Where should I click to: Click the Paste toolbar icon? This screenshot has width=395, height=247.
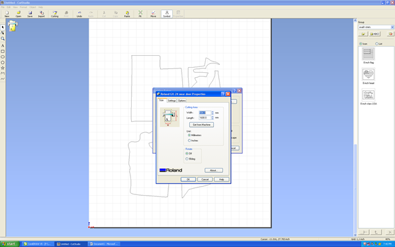(127, 14)
